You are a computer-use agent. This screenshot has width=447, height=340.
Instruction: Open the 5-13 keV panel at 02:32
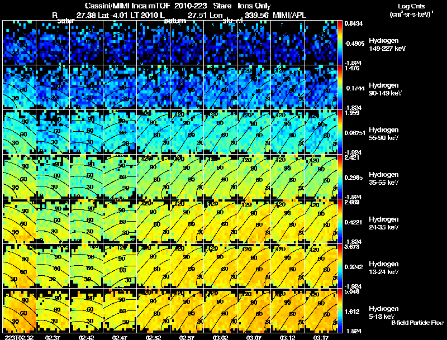(19, 311)
